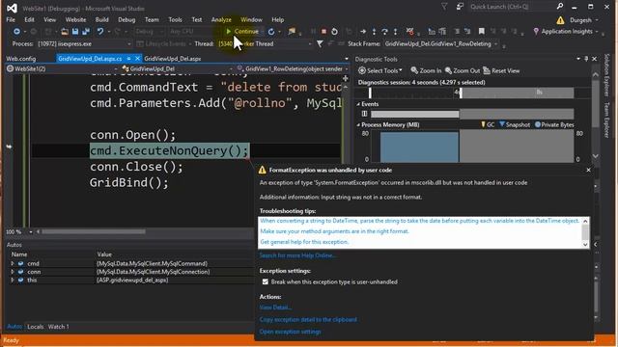
Task: Click Get general help for this exception
Action: [305, 242]
